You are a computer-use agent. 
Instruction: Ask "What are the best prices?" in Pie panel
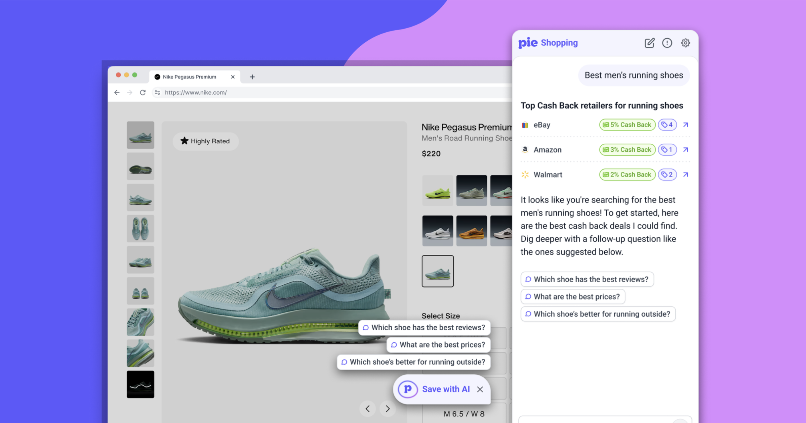573,297
